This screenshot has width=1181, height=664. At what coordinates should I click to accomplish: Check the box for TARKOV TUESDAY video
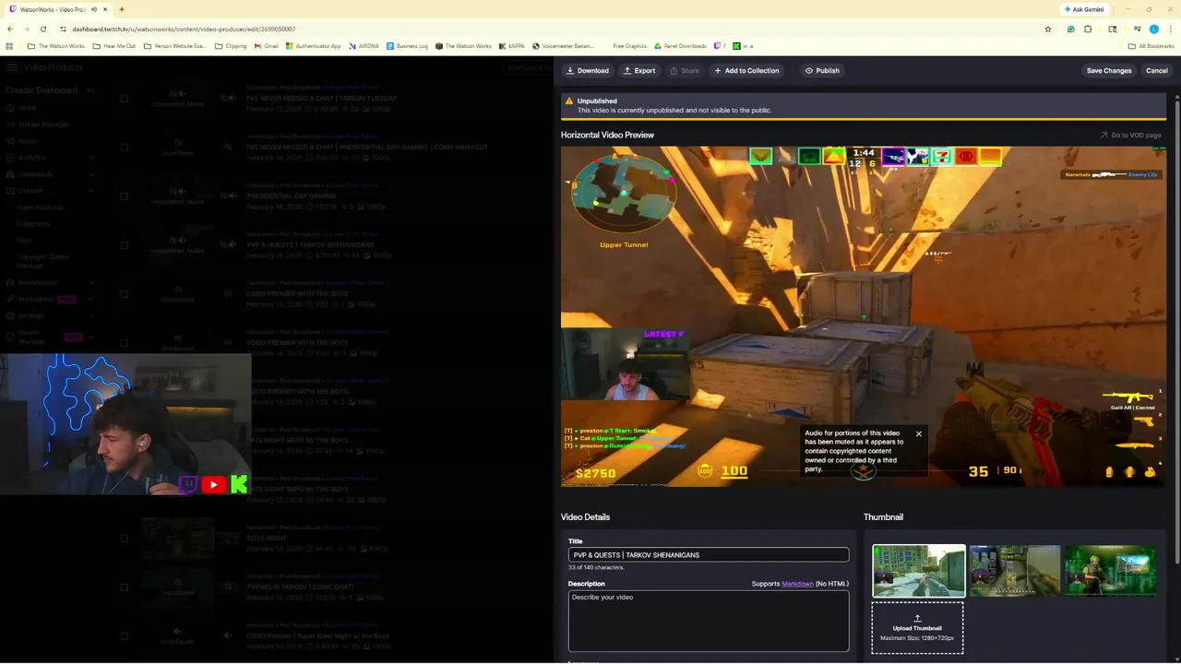pos(124,98)
